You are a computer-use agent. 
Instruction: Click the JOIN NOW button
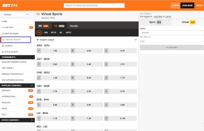tap(187, 5)
